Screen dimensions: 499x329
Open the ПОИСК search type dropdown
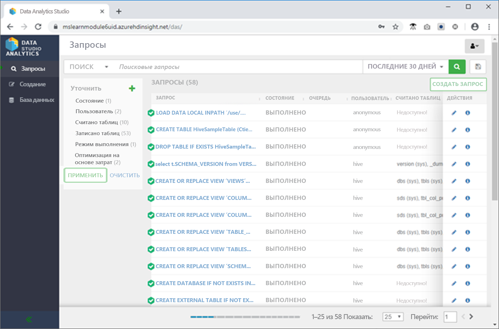88,67
